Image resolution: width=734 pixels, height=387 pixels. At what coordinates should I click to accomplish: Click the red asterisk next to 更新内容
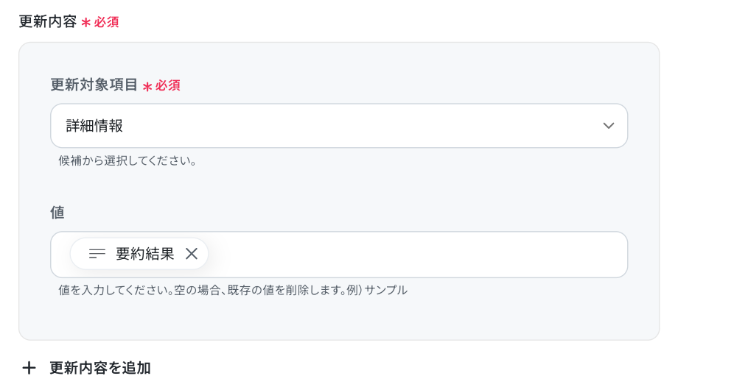click(85, 22)
